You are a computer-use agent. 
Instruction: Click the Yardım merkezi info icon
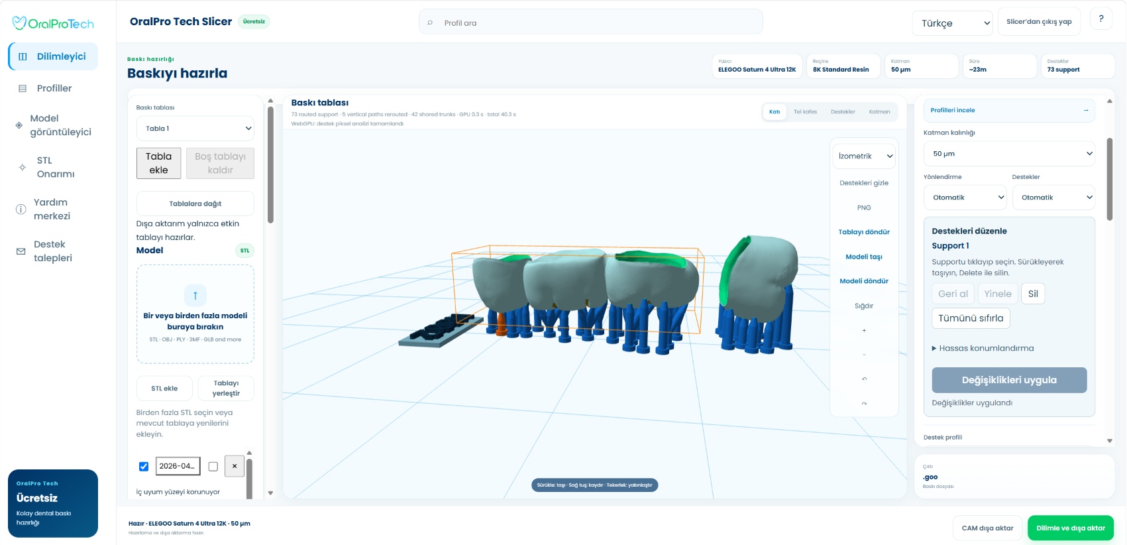pos(21,210)
